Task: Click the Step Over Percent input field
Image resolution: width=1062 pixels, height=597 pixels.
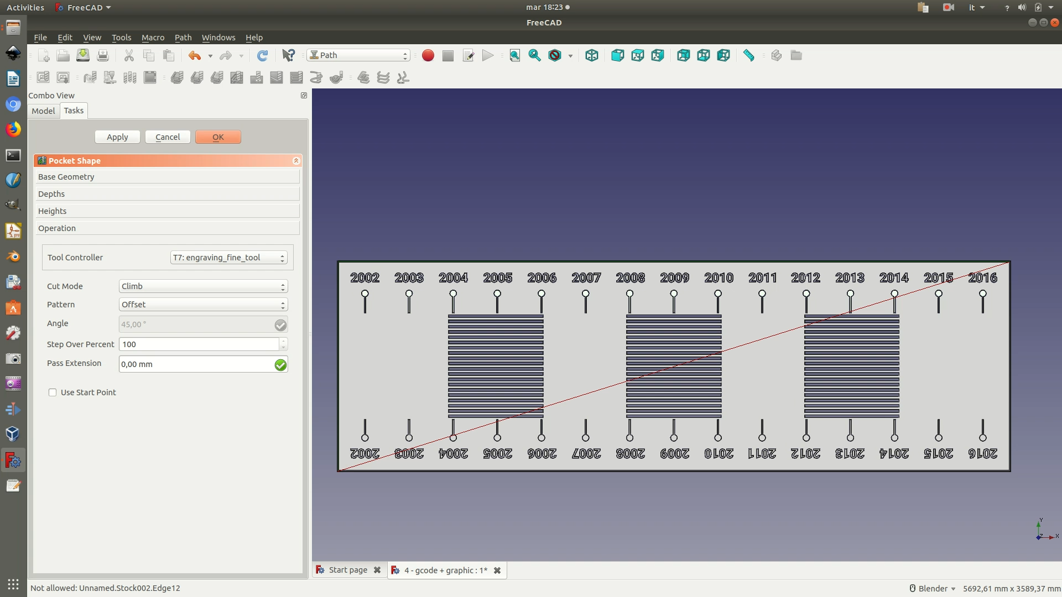Action: (x=199, y=344)
